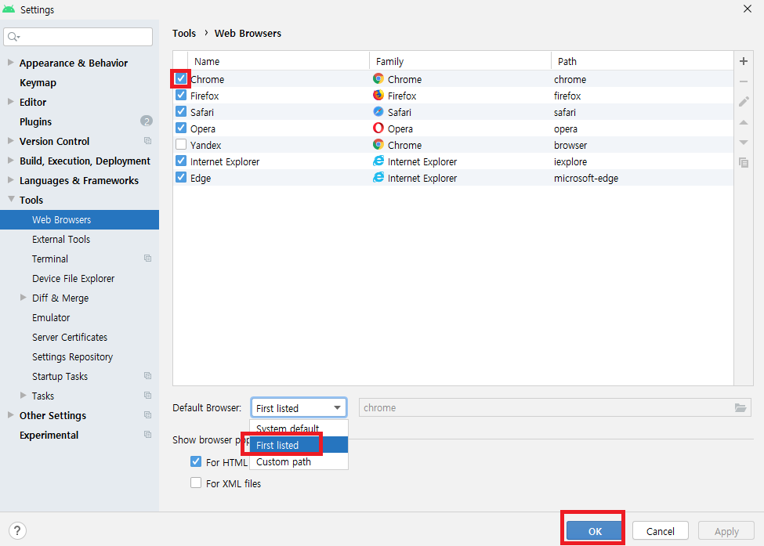Screen dimensions: 764x546
Task: Click the Opera family icon
Action: click(378, 128)
